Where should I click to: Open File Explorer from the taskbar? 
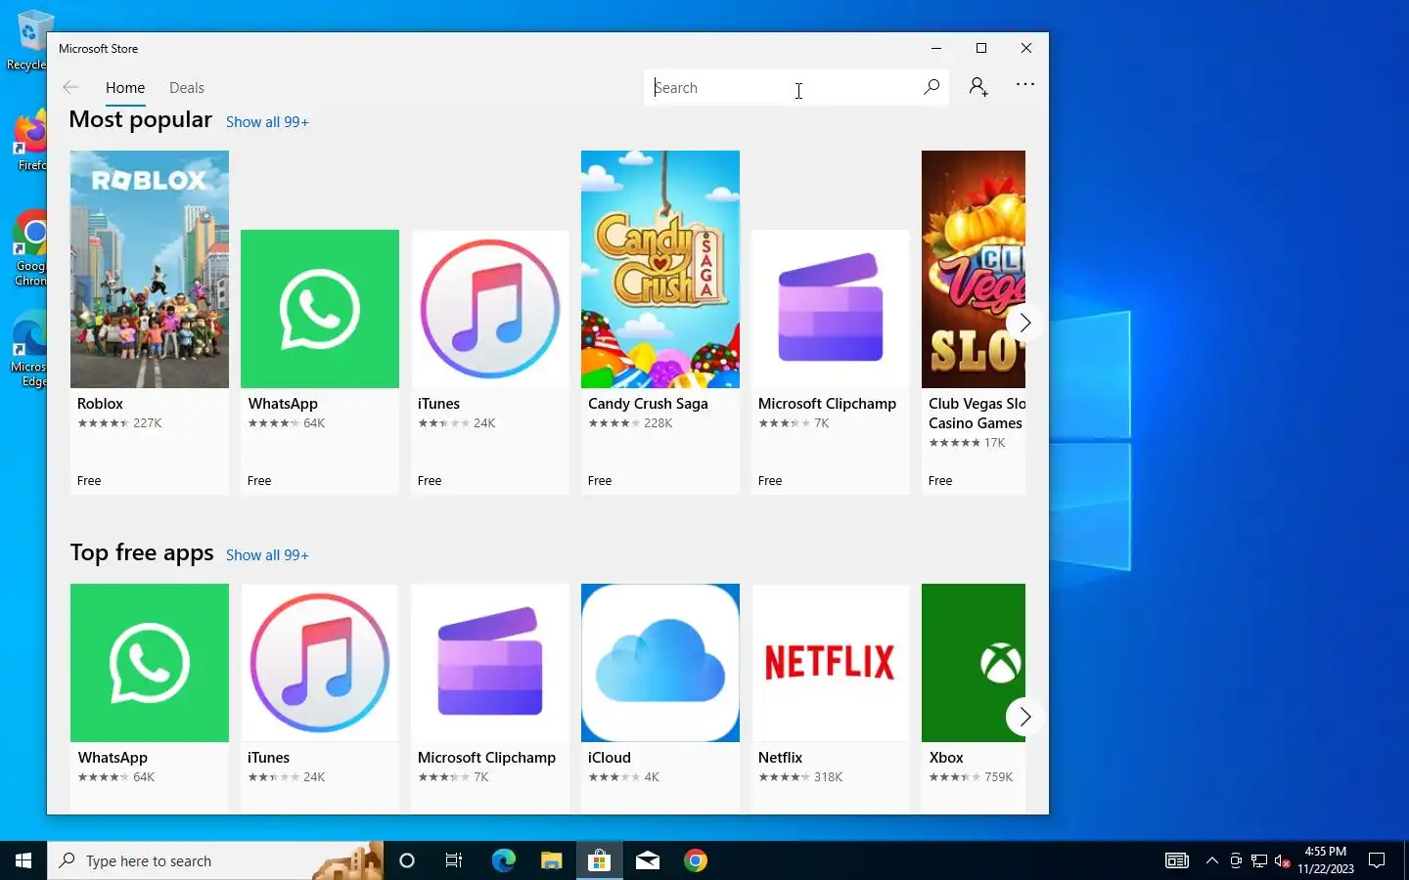pos(551,860)
